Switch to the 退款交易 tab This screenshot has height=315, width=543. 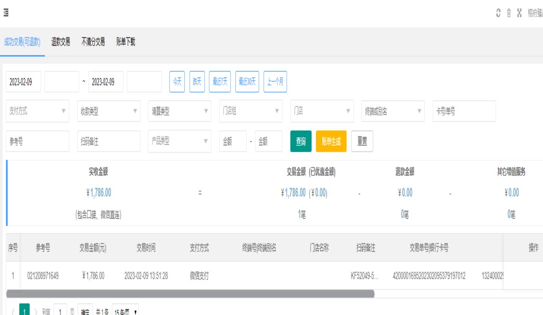pyautogui.click(x=60, y=42)
